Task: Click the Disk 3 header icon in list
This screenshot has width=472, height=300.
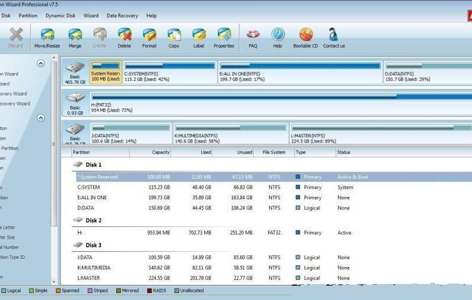Action: 78,245
